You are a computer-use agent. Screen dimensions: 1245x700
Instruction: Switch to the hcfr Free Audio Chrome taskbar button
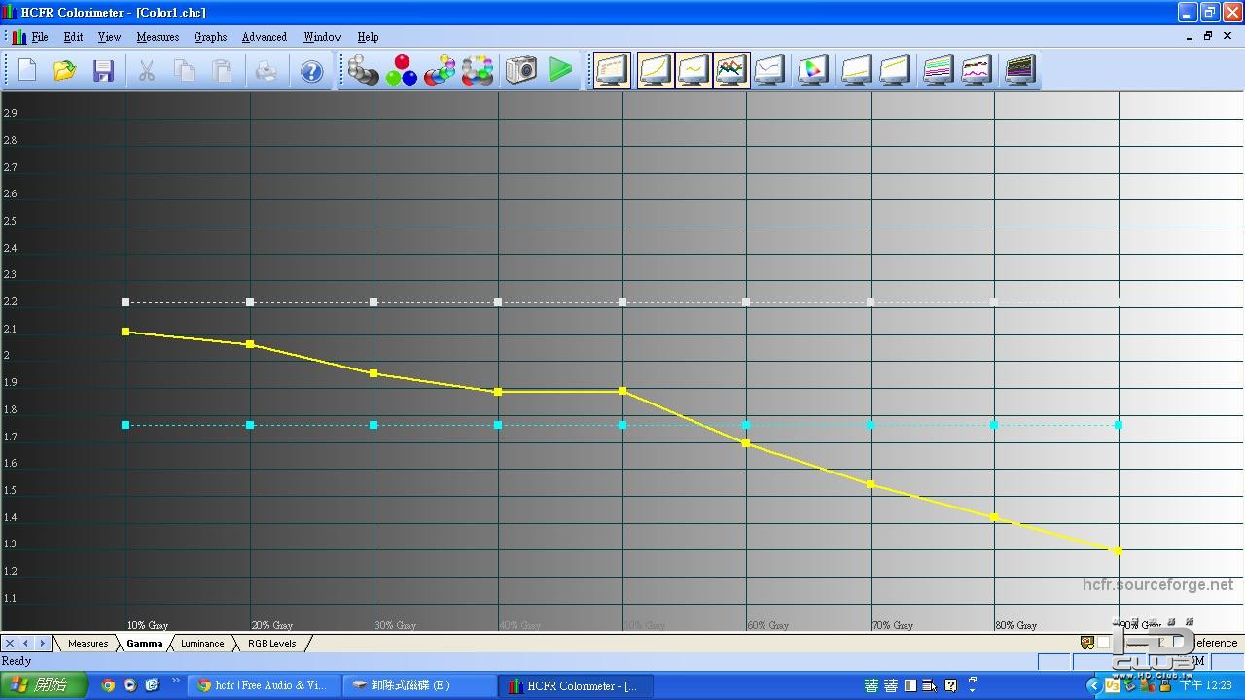(x=264, y=685)
